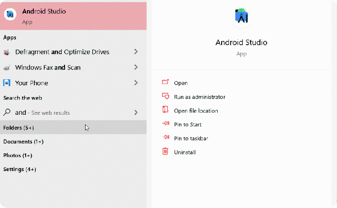The image size is (337, 208).
Task: Choose Pin to taskbar
Action: pyautogui.click(x=191, y=138)
